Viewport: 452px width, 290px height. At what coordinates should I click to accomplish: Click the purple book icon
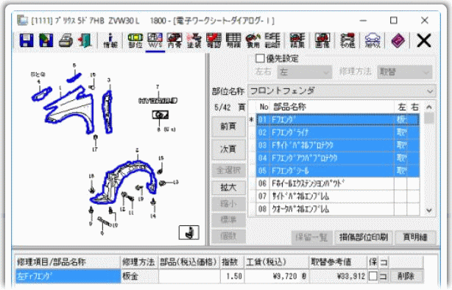(398, 40)
